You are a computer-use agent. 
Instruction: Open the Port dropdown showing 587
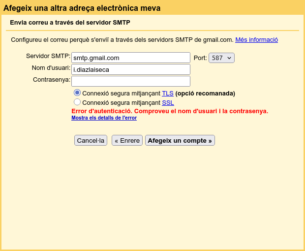221,58
